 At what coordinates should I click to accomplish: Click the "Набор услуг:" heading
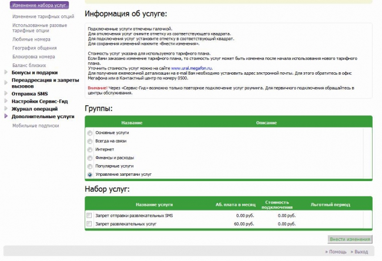tap(107, 189)
